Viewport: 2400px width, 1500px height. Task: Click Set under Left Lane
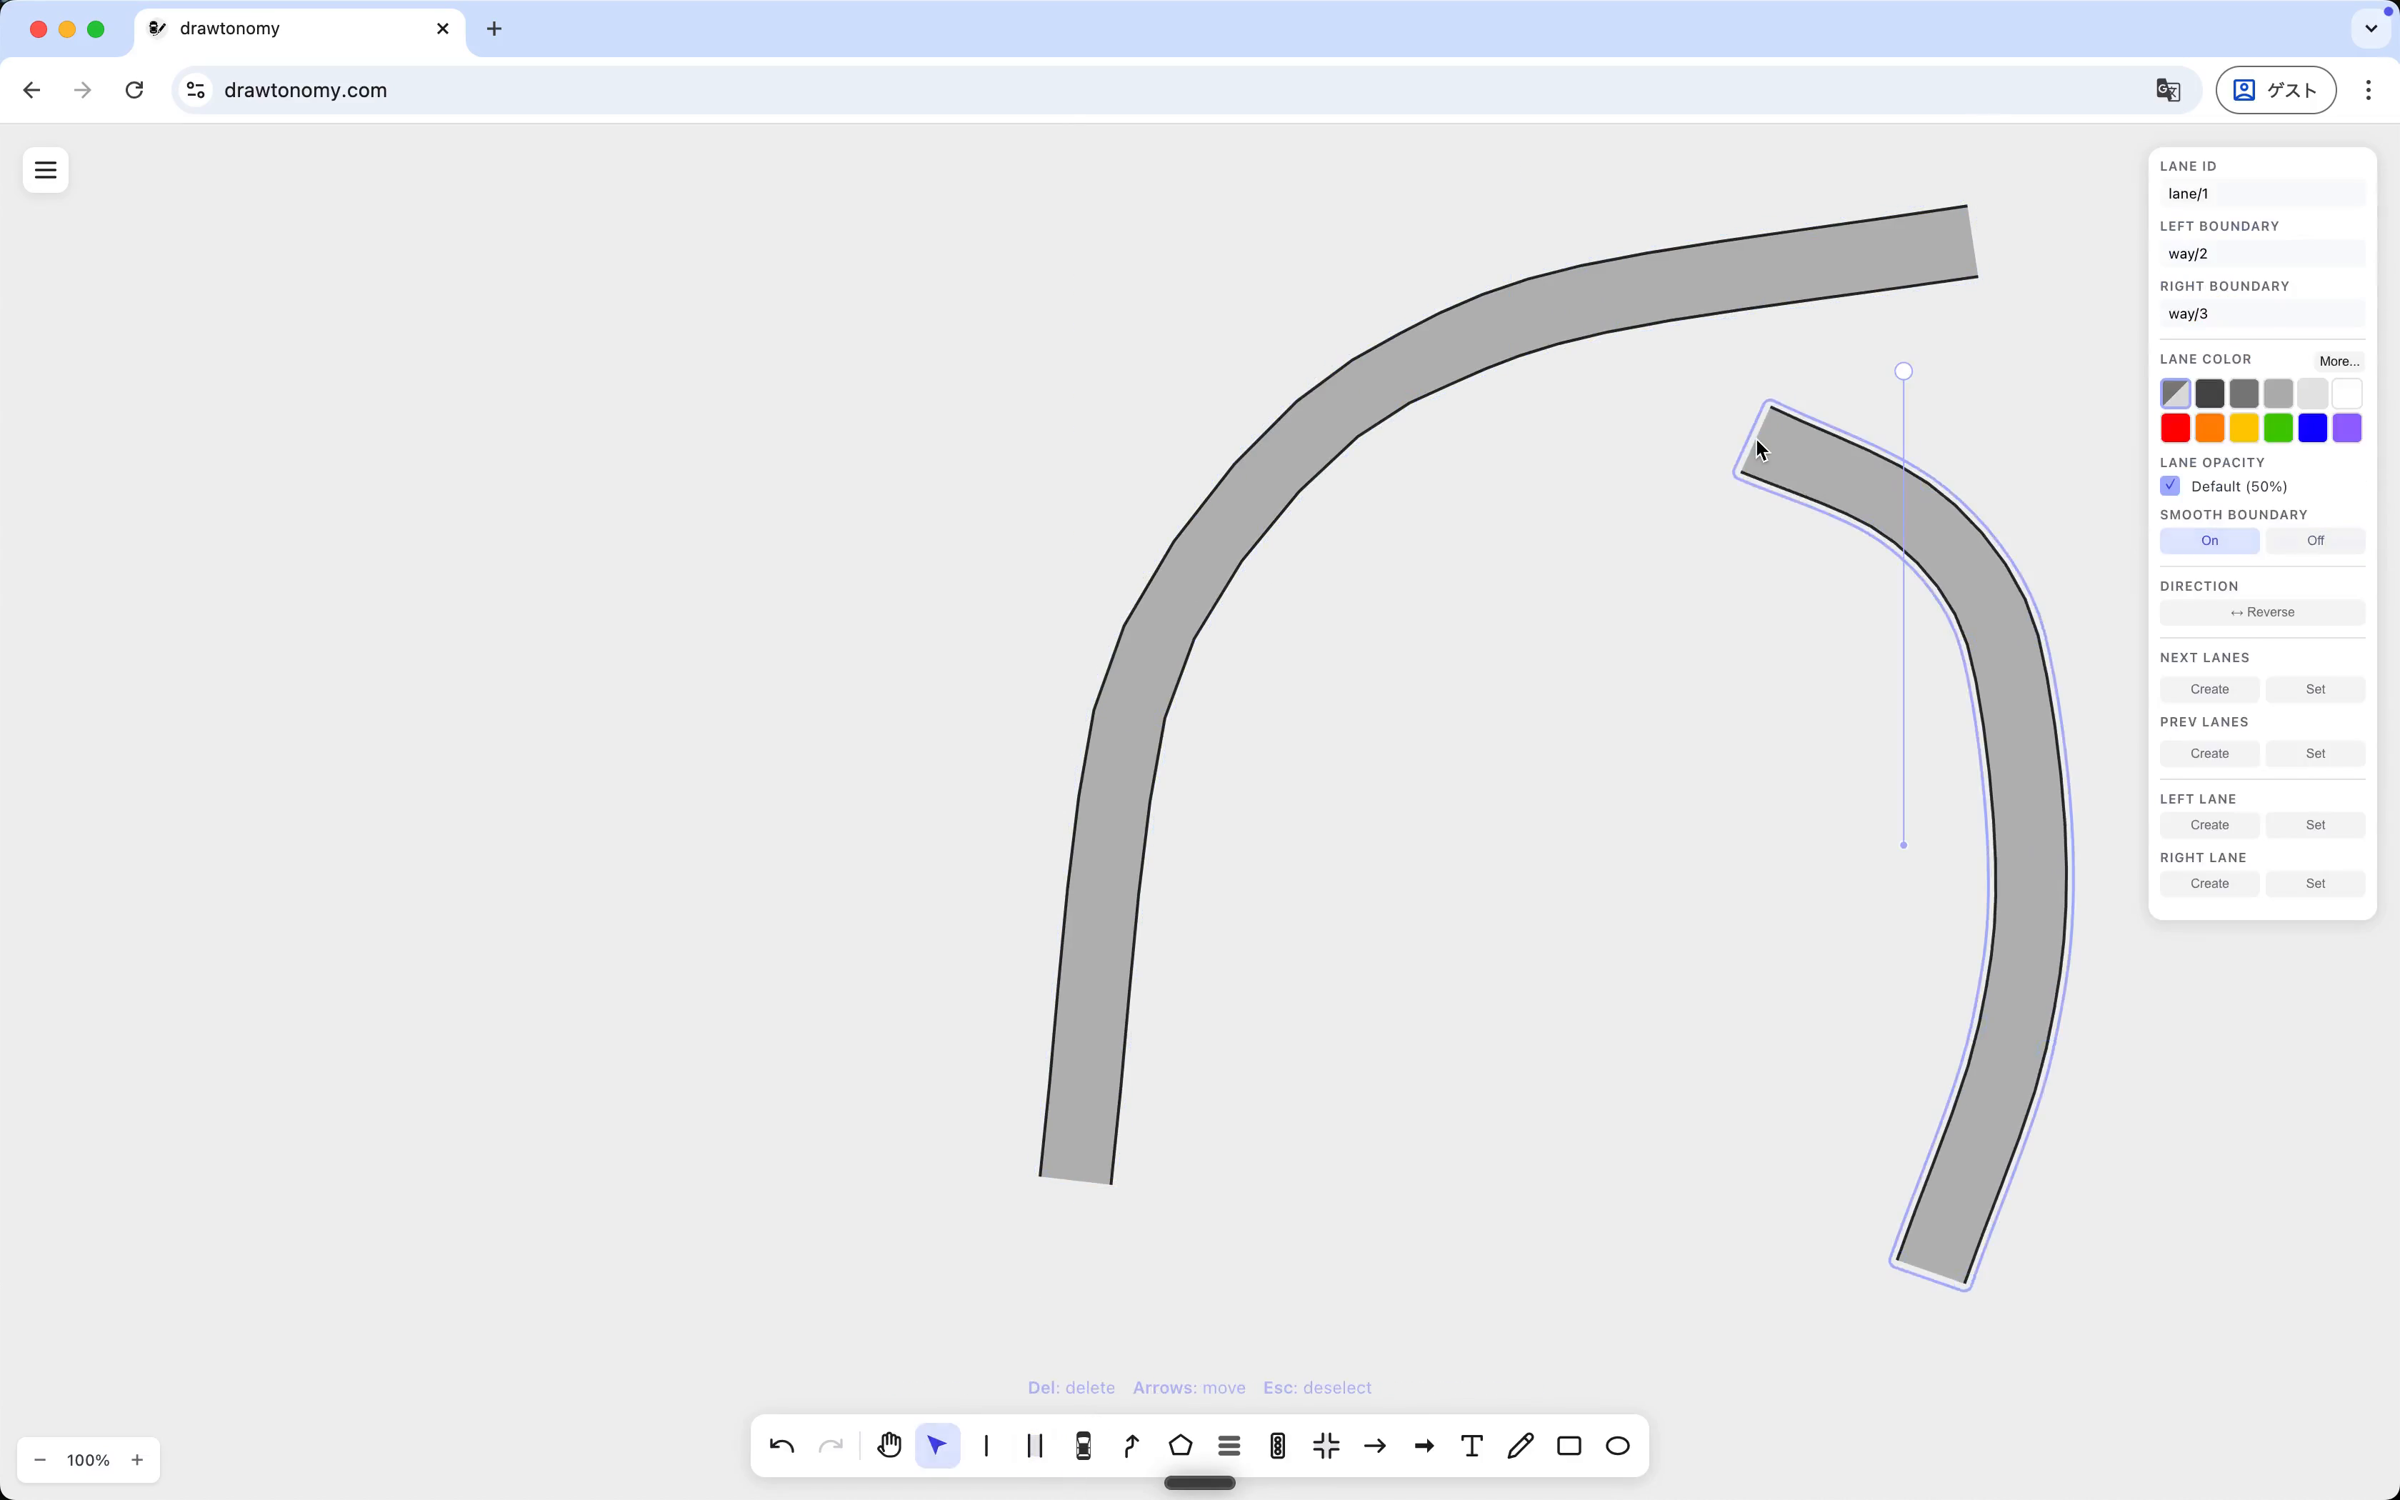pos(2315,826)
